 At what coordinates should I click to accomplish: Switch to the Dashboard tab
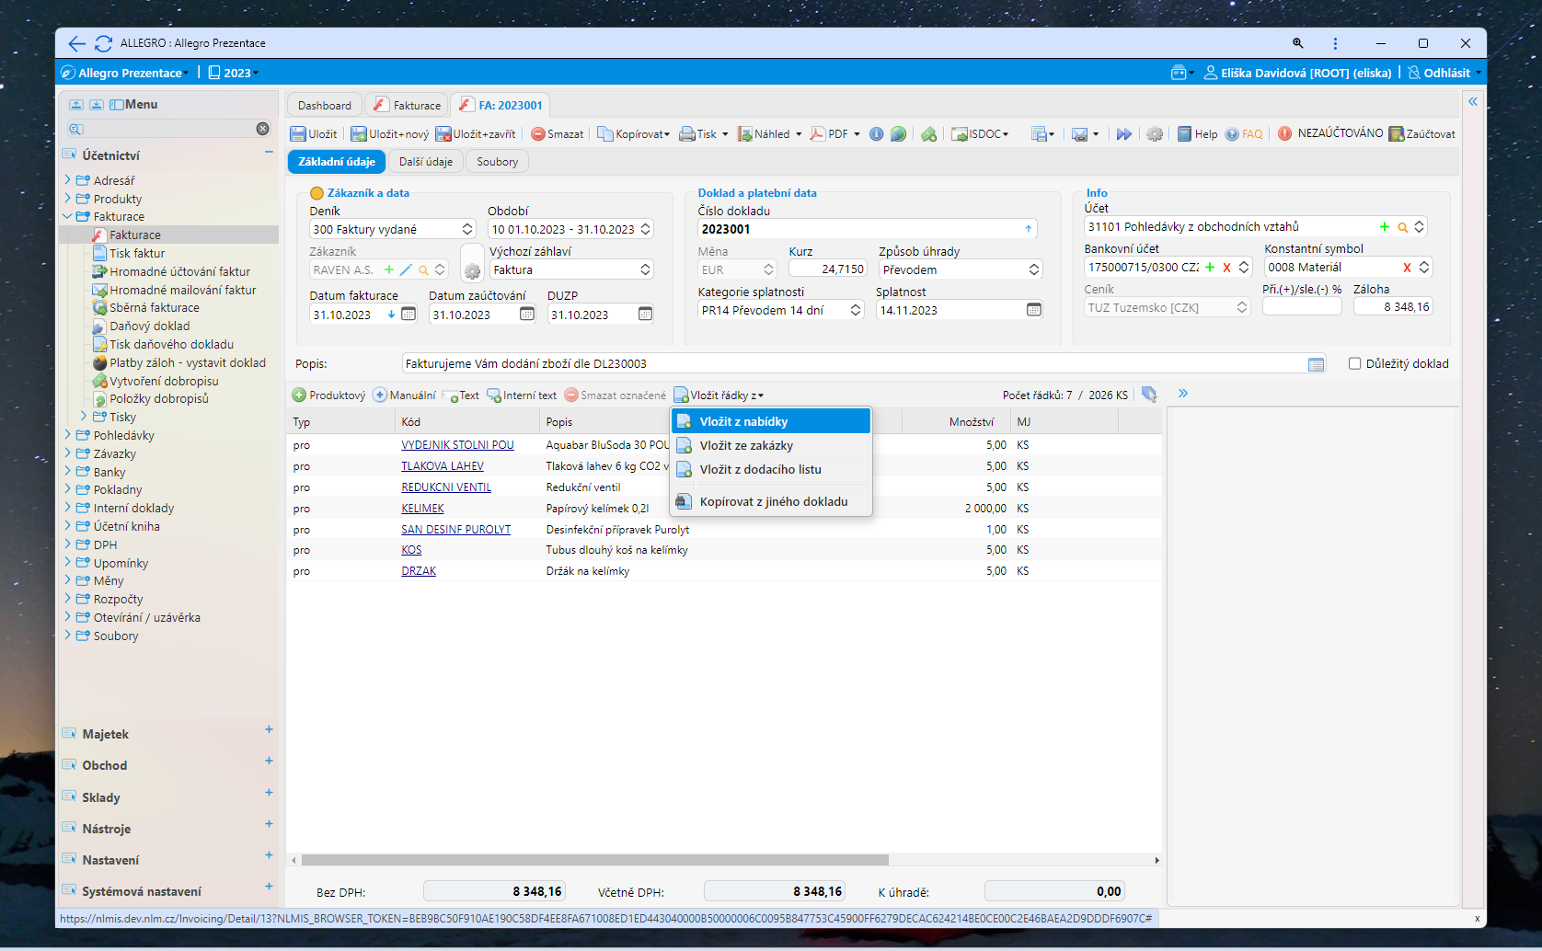point(324,106)
